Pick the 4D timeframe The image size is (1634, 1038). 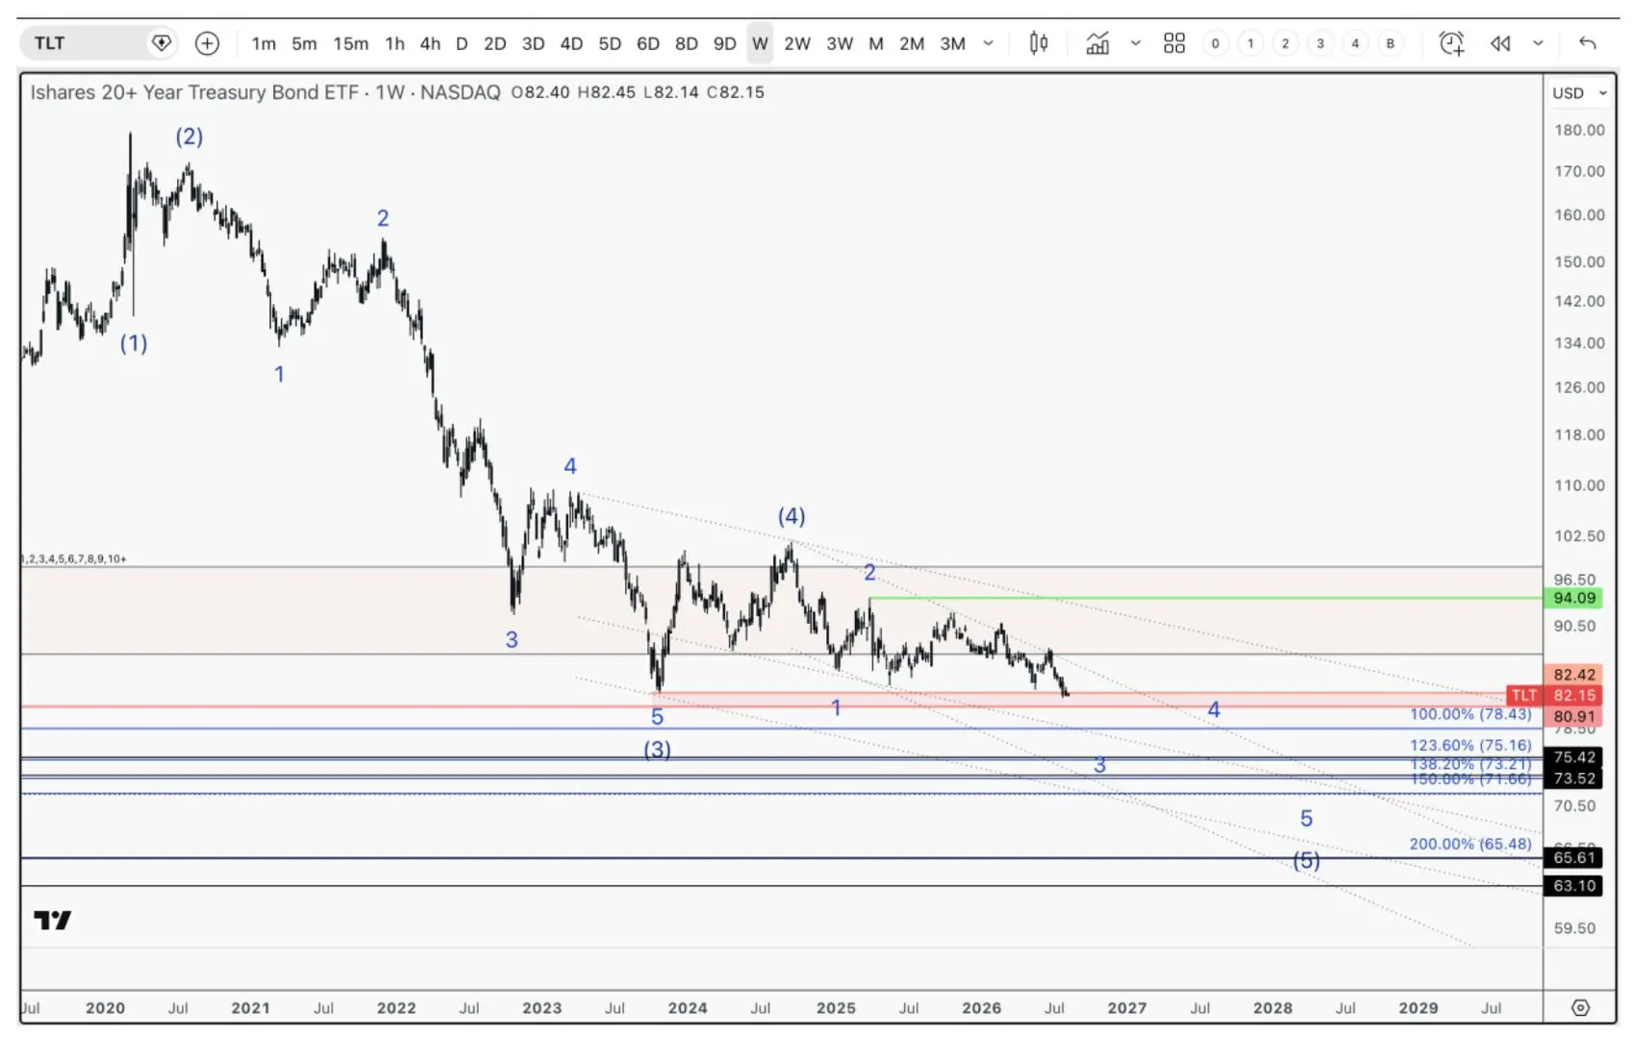[571, 43]
